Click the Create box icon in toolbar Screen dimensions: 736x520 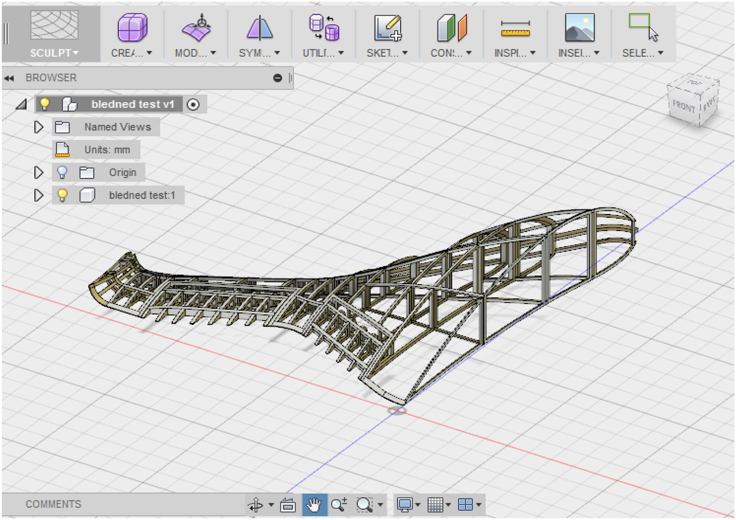coord(132,28)
